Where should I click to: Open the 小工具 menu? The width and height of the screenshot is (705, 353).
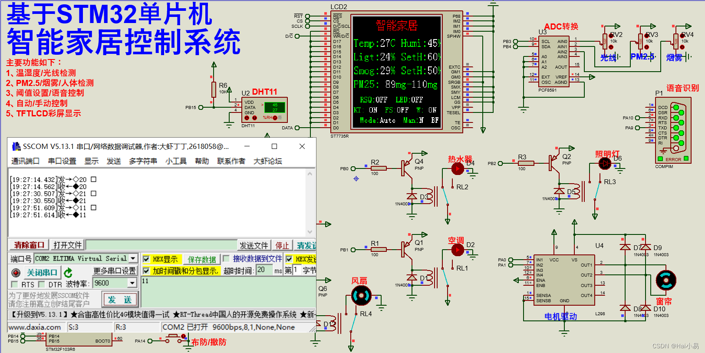tap(176, 161)
